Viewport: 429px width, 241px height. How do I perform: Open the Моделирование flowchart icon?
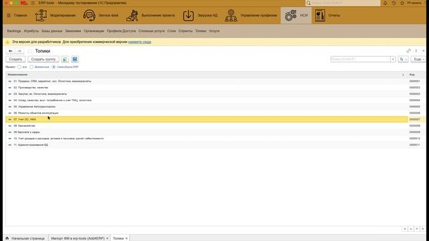click(41, 15)
